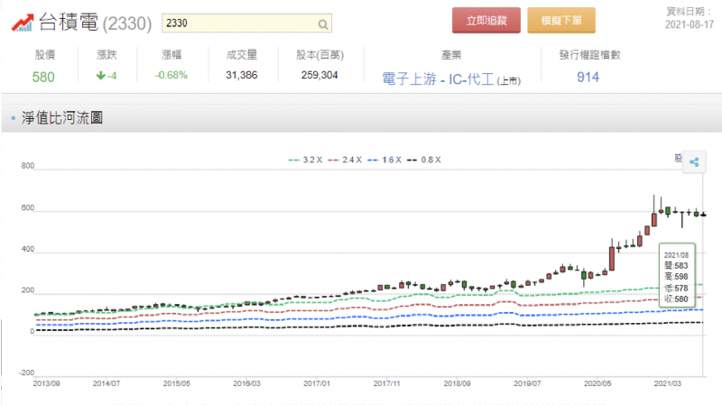722x405 pixels.
Task: Click the closing price 580 in tooltip
Action: point(681,299)
